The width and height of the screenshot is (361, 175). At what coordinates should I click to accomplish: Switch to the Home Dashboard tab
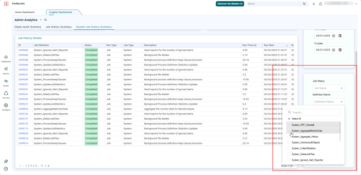click(25, 12)
